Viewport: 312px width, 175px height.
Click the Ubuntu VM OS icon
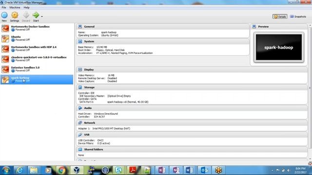[x=5, y=38]
